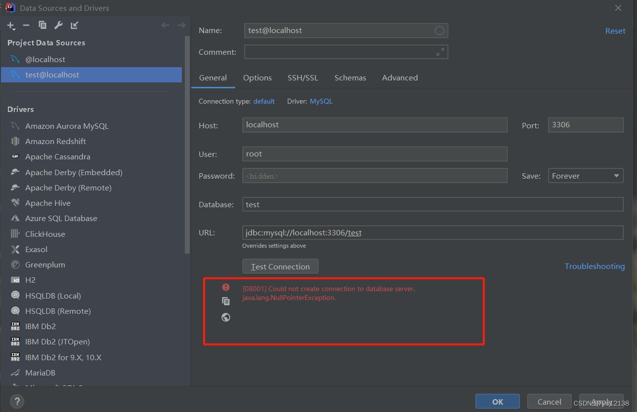This screenshot has height=412, width=637.
Task: Click the hidden Password field
Action: (x=375, y=176)
